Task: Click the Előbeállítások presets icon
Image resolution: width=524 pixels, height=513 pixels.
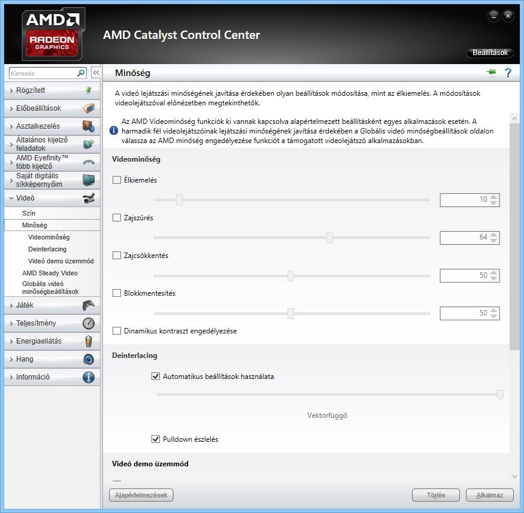Action: (89, 108)
